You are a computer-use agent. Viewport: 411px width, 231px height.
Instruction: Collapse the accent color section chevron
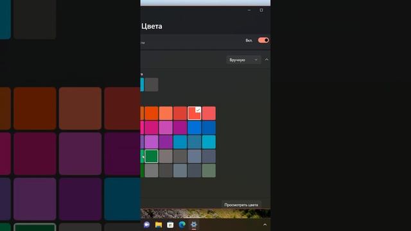pos(267,60)
